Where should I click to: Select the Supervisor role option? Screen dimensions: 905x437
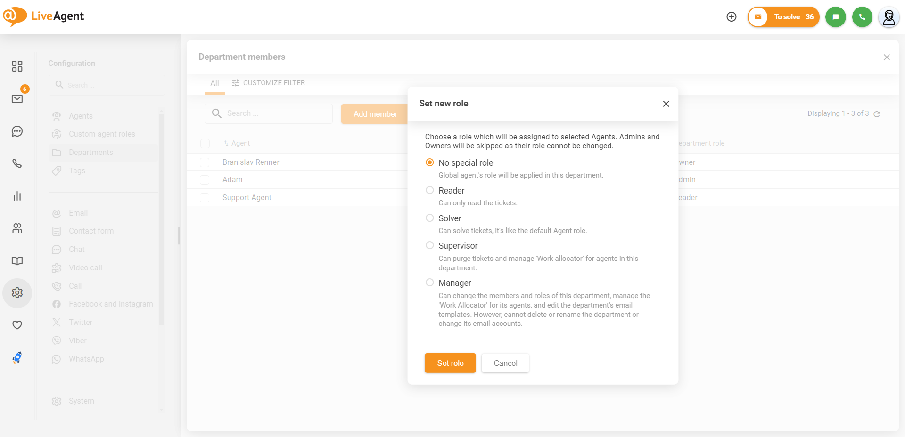(x=430, y=245)
